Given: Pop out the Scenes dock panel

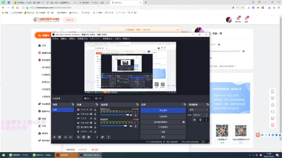Looking at the screenshot, I should pyautogui.click(x=73, y=104).
